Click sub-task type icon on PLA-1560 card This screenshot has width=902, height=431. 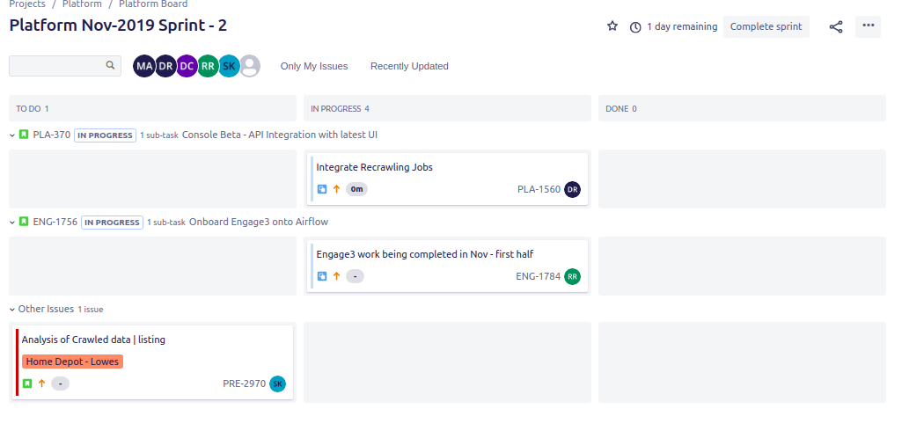tap(322, 189)
